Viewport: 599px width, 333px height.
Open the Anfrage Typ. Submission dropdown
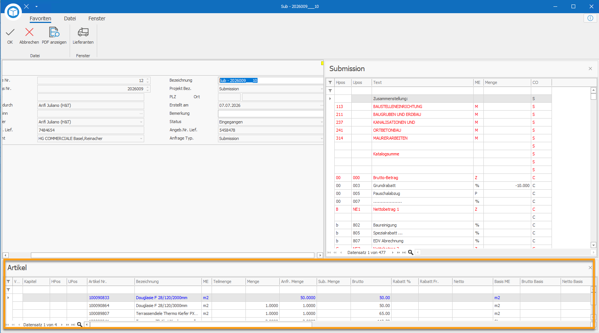coord(322,138)
